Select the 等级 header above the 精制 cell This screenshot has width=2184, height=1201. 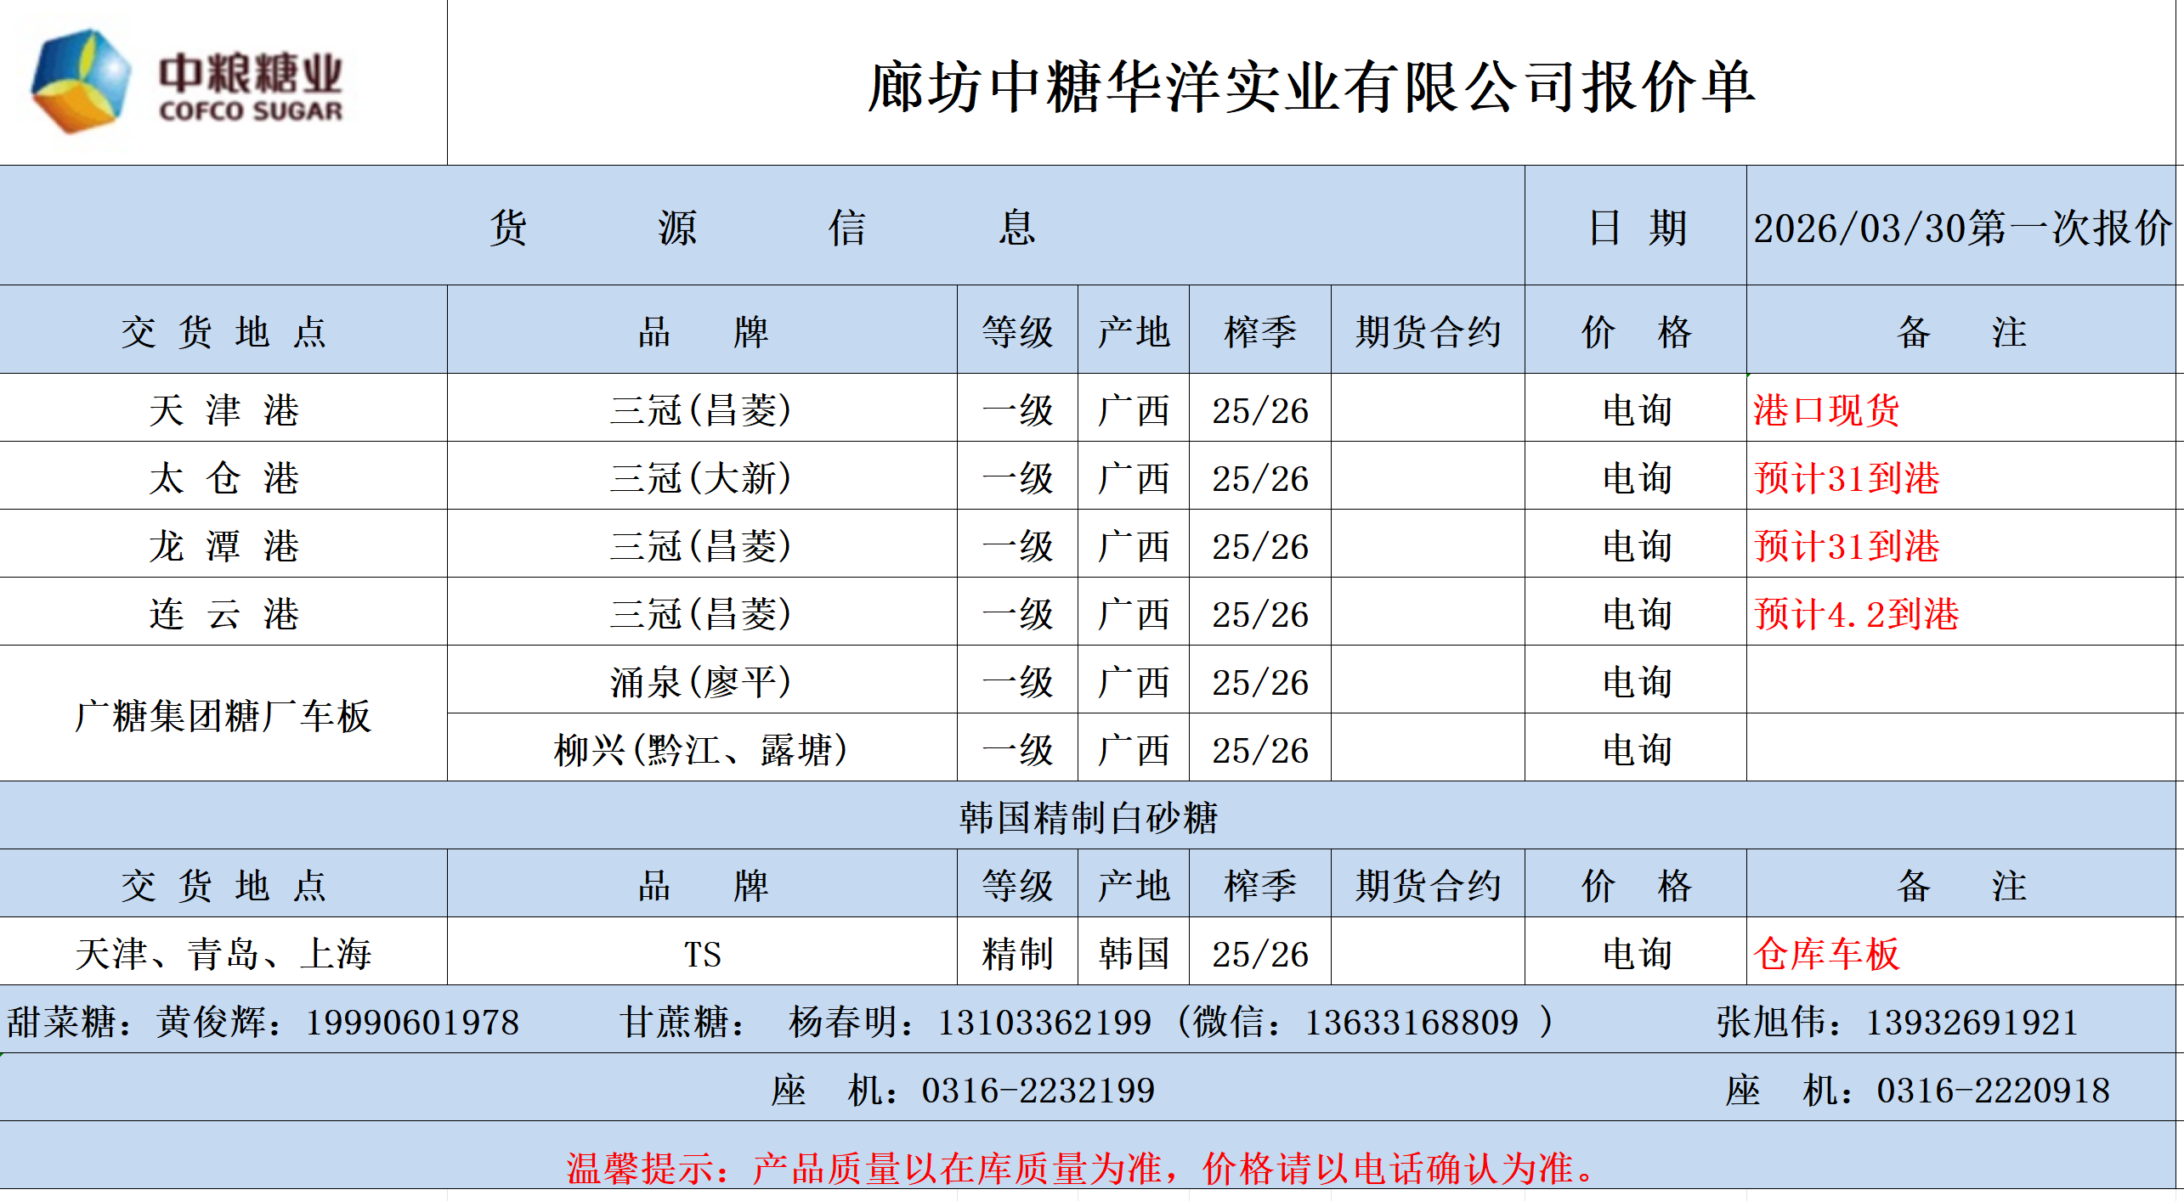pyautogui.click(x=1017, y=885)
